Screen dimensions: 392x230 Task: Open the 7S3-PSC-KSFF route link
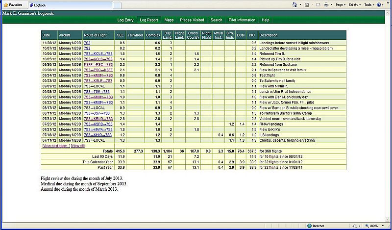(98, 70)
